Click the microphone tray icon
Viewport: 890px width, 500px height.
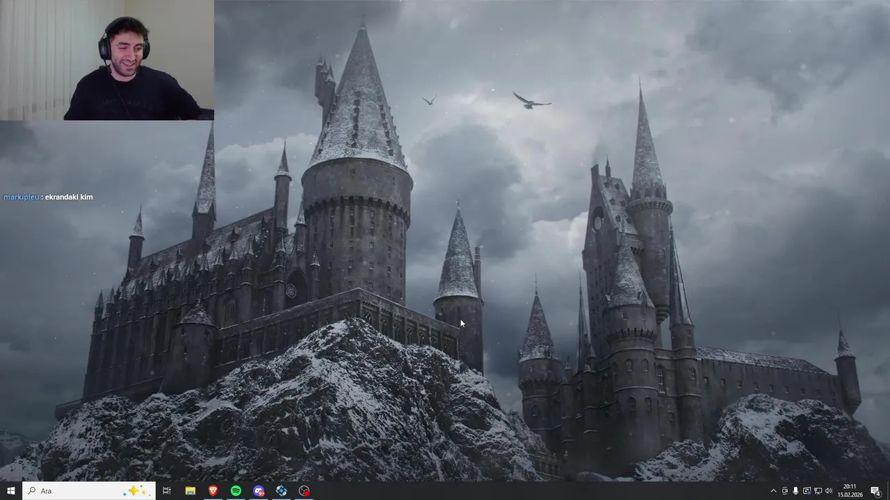(795, 491)
